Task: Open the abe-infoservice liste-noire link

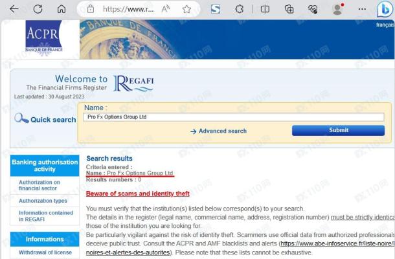Action: (337, 243)
